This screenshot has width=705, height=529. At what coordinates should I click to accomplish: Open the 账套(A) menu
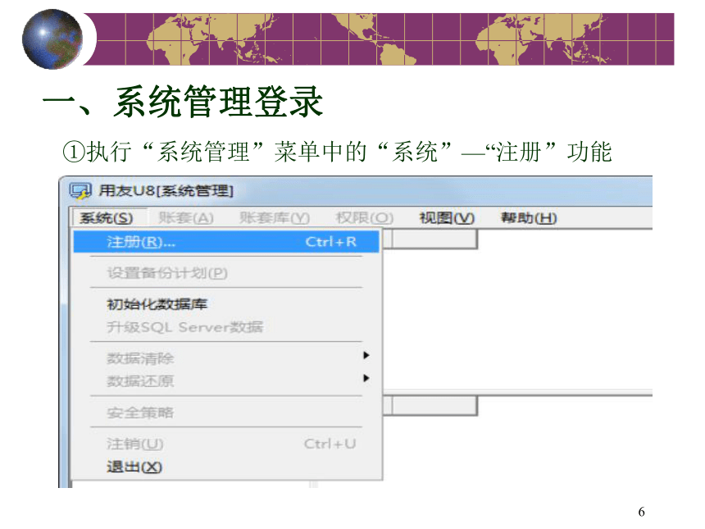(186, 218)
